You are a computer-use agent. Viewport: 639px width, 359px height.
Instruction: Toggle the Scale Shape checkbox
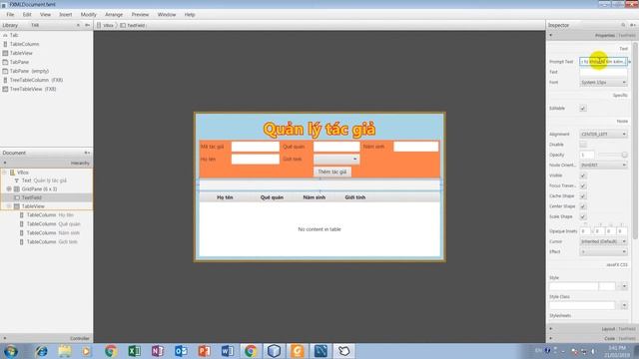583,216
